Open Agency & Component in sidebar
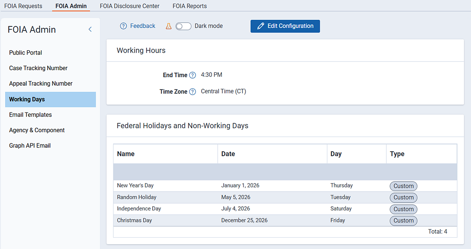Image resolution: width=471 pixels, height=249 pixels. click(x=50, y=130)
